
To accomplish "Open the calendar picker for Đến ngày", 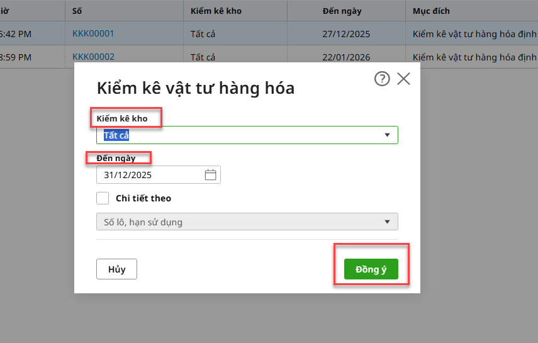I will coord(211,175).
